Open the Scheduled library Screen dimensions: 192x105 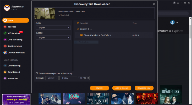pos(13,79)
